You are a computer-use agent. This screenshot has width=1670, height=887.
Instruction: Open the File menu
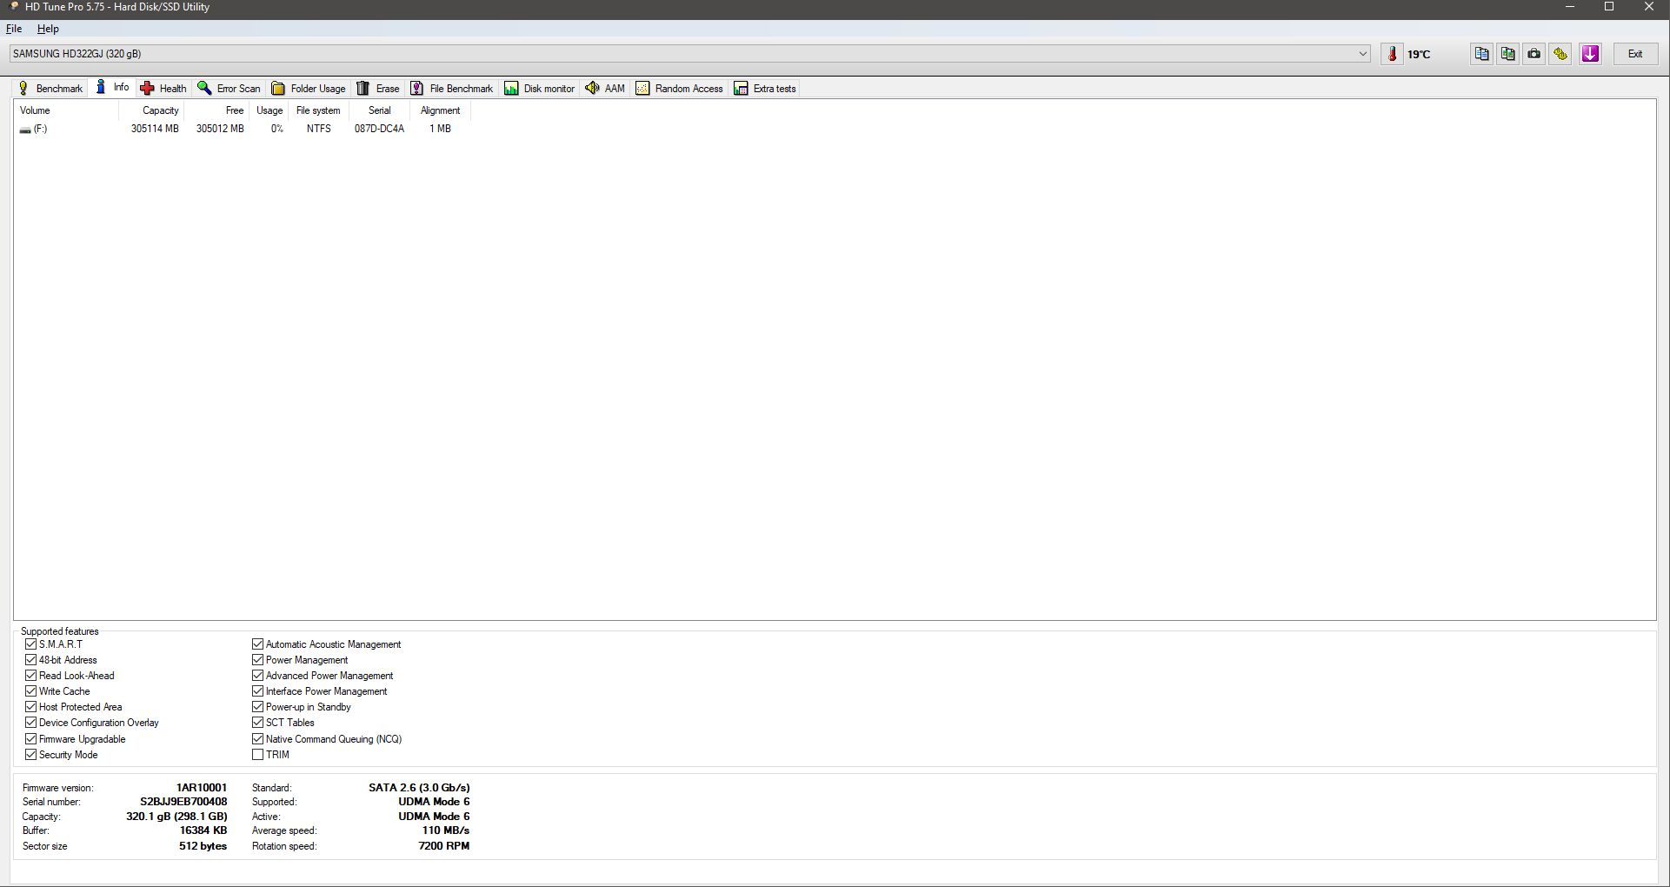[x=14, y=29]
